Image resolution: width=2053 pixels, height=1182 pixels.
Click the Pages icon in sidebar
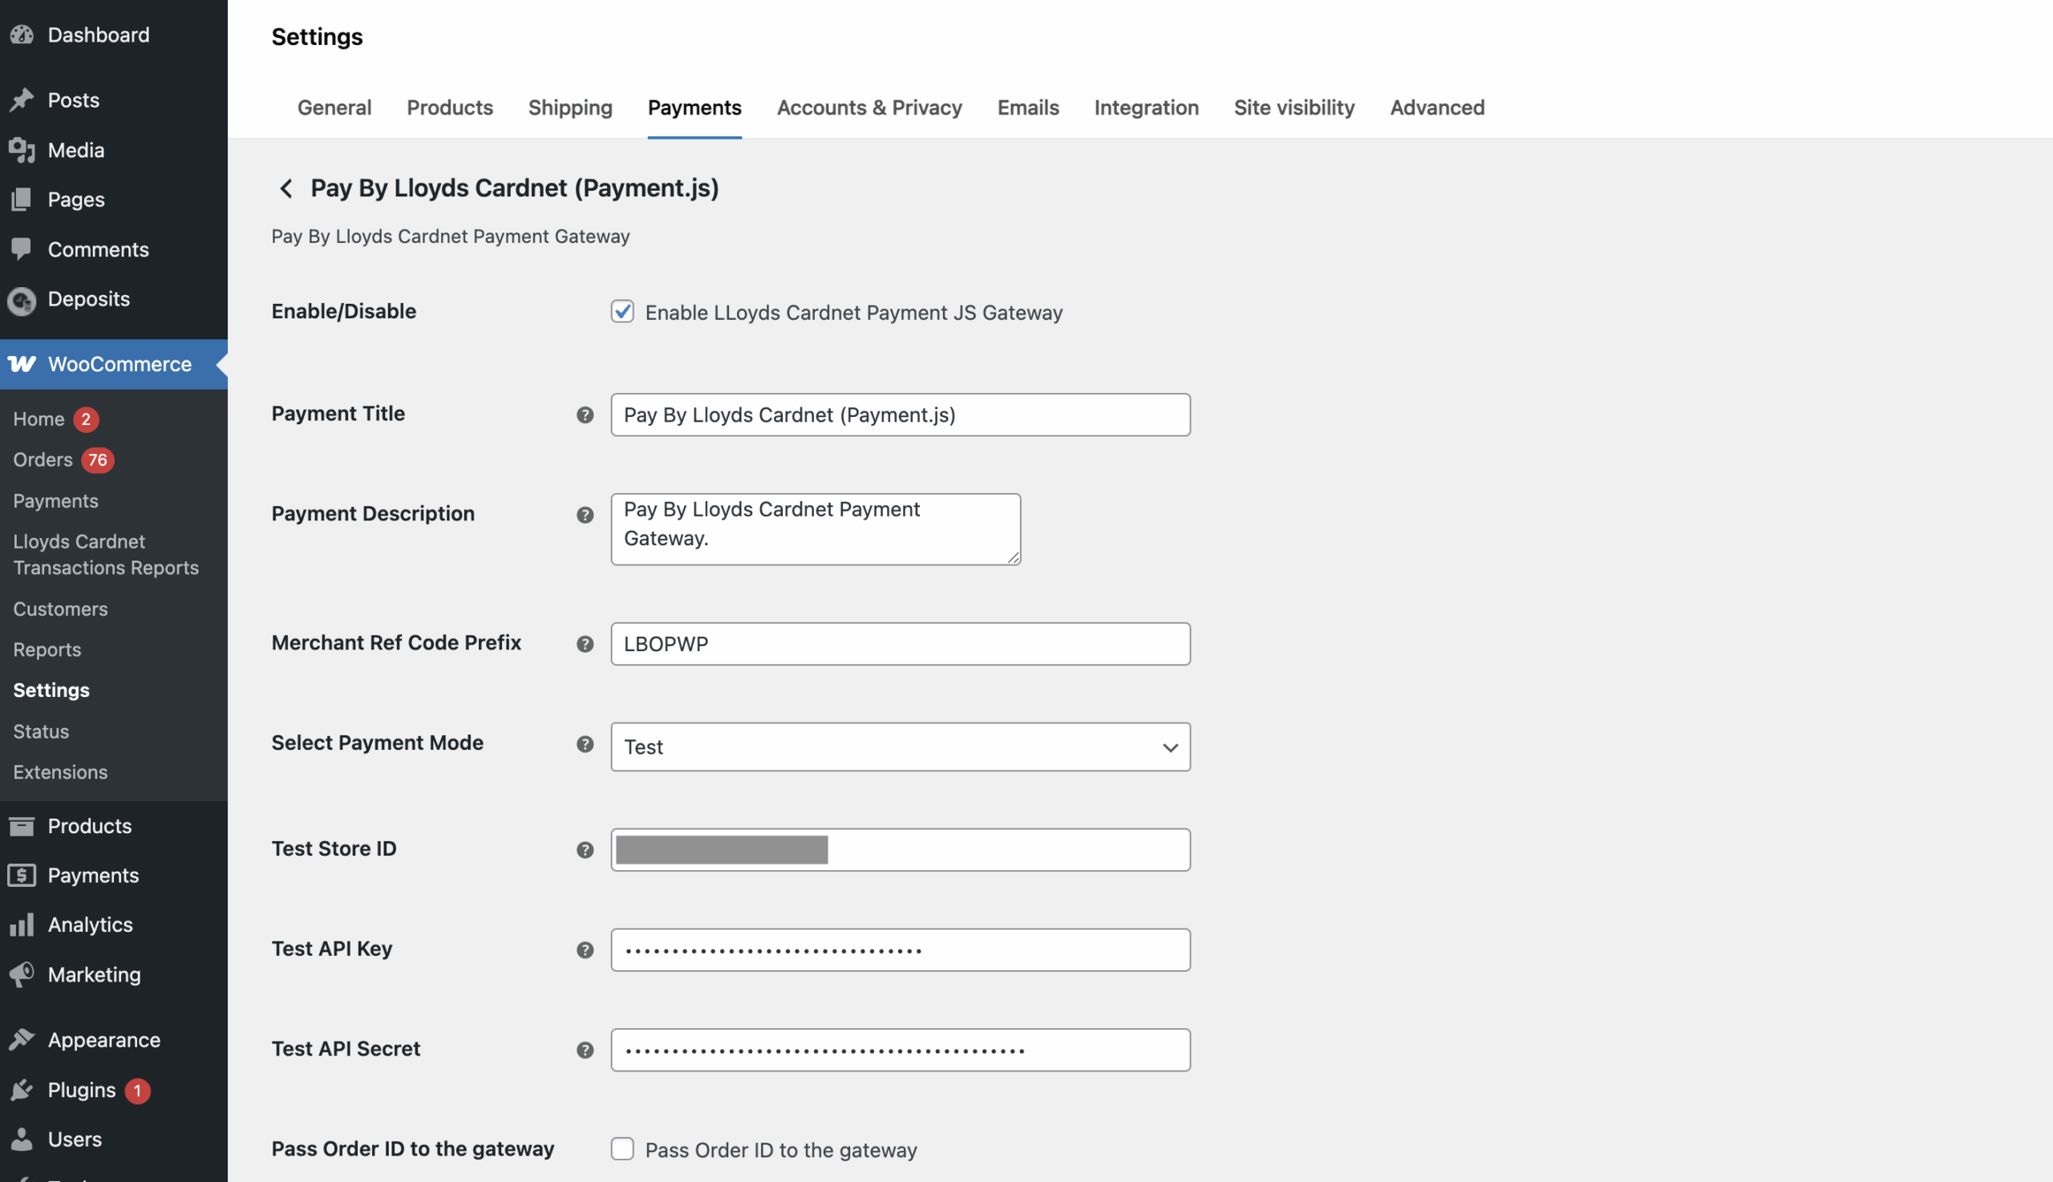click(22, 200)
